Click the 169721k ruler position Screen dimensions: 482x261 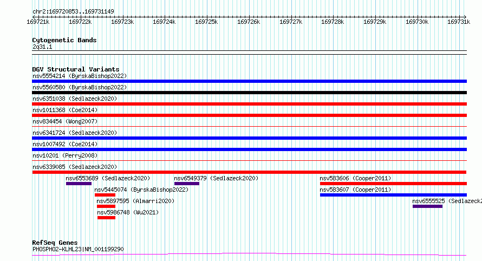pyautogui.click(x=38, y=22)
